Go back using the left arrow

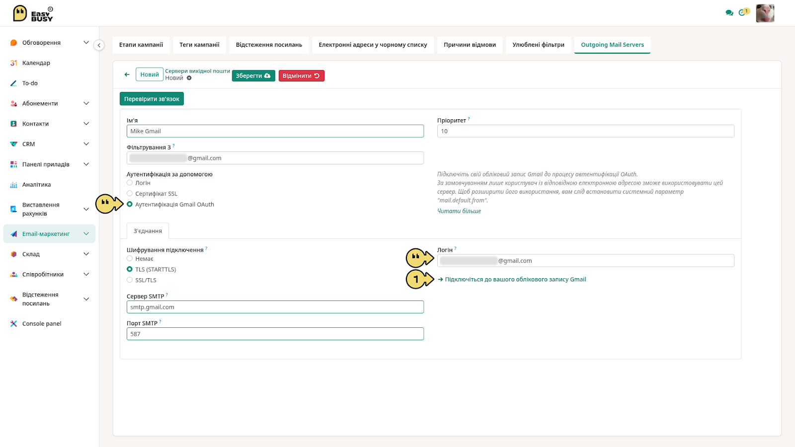pos(127,74)
